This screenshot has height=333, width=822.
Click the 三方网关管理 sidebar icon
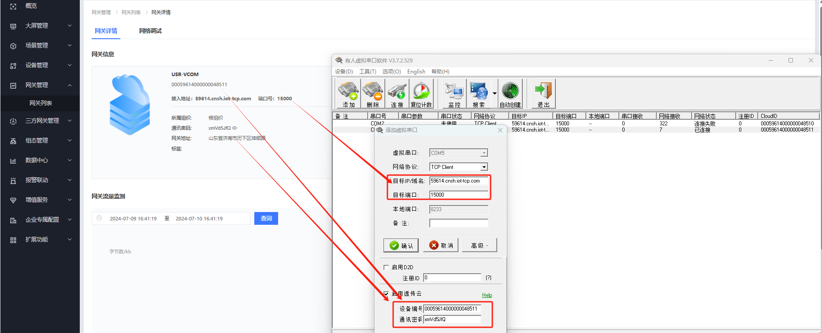click(13, 121)
